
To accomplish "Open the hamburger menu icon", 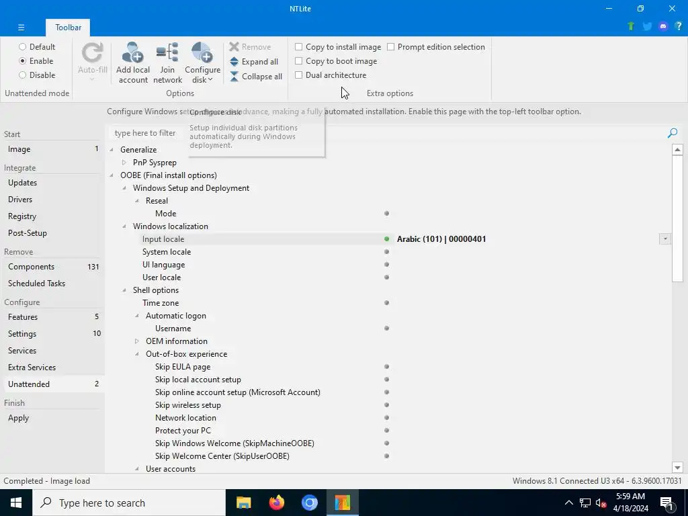I will point(21,27).
